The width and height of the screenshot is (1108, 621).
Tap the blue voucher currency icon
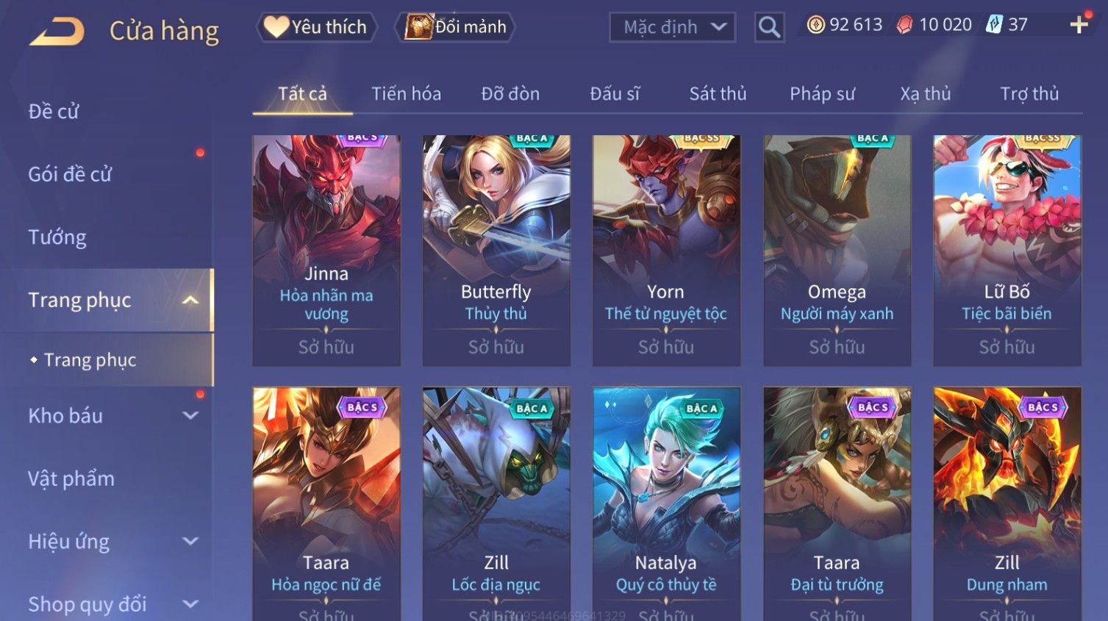point(994,24)
